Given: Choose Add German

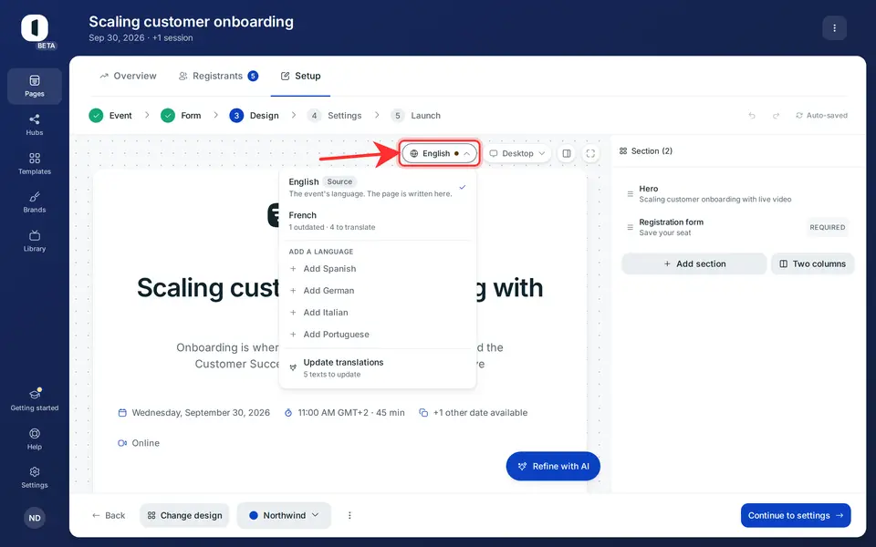Looking at the screenshot, I should coord(378,291).
